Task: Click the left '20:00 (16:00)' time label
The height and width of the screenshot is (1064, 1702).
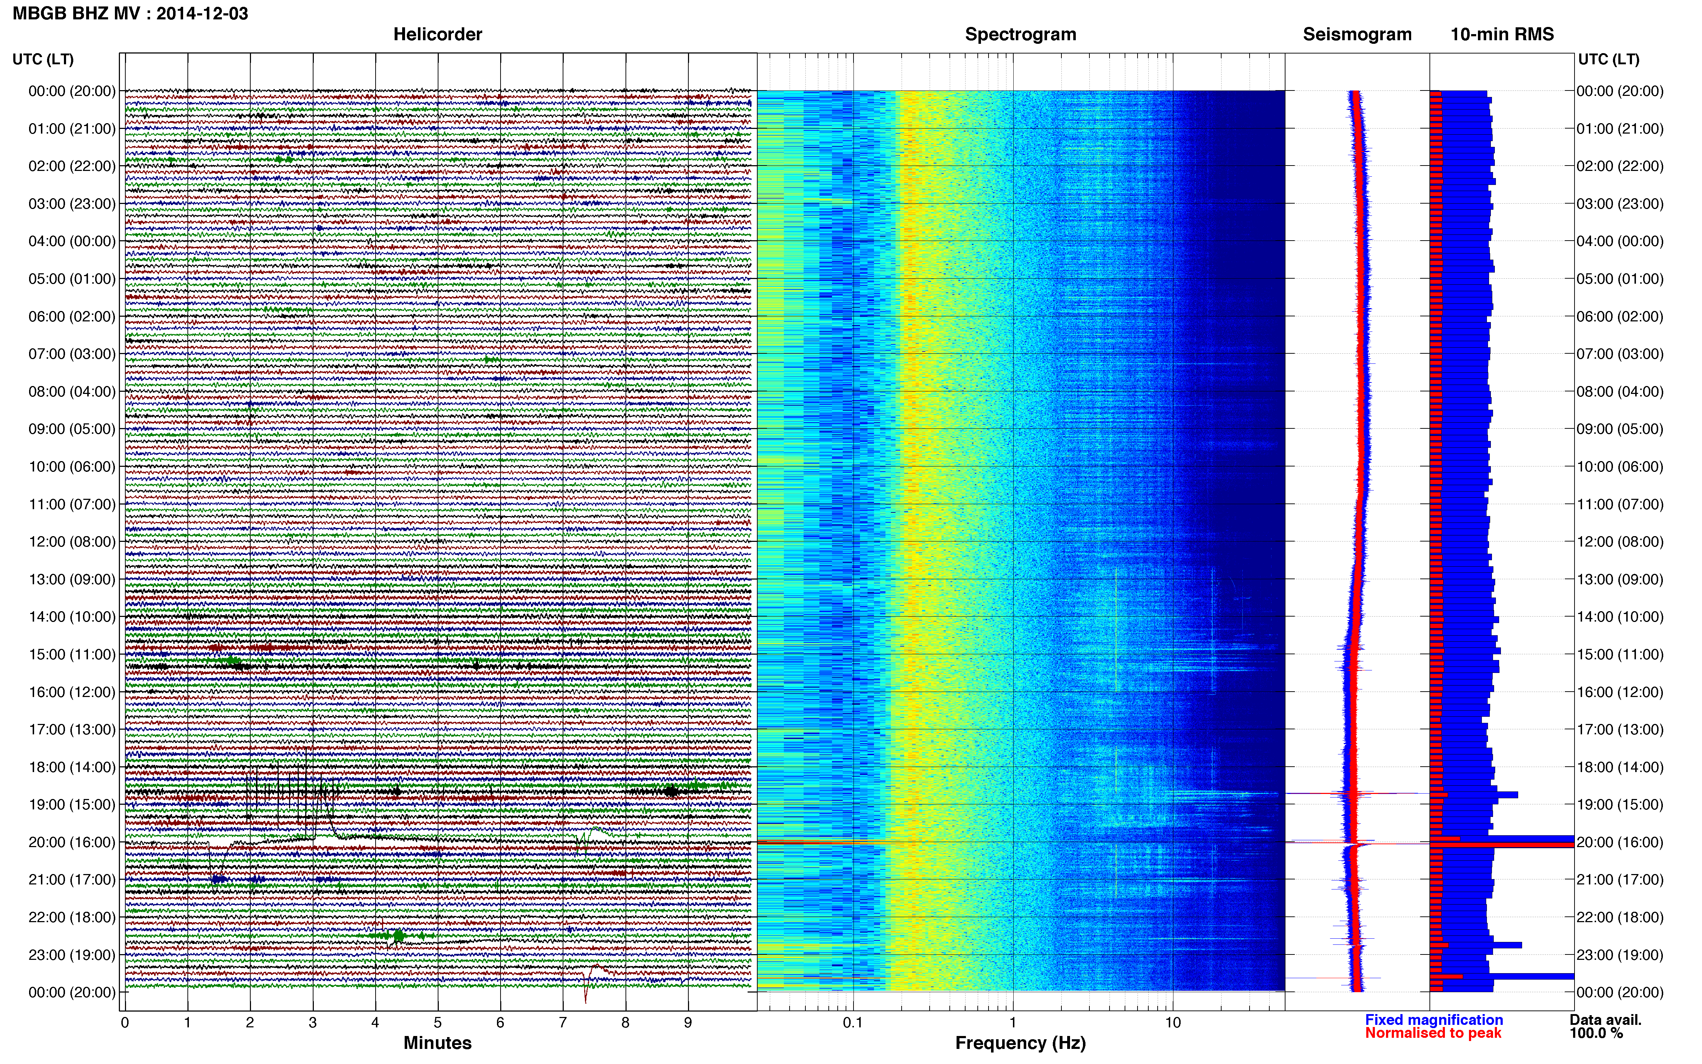Action: tap(72, 842)
